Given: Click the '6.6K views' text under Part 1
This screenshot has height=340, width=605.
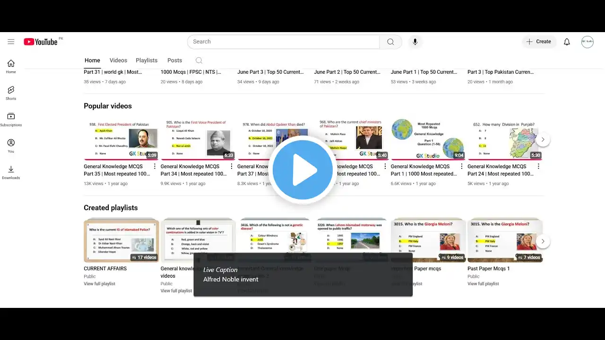Looking at the screenshot, I should click(401, 184).
